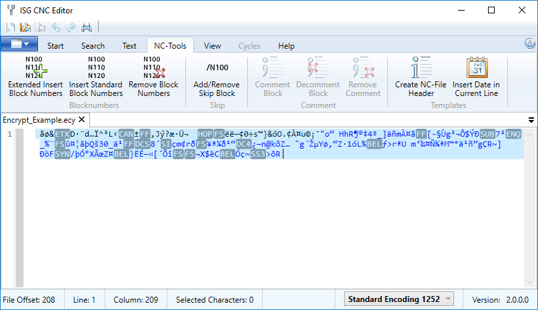Open the Standard Encoding 1252 dropdown

coord(399,299)
